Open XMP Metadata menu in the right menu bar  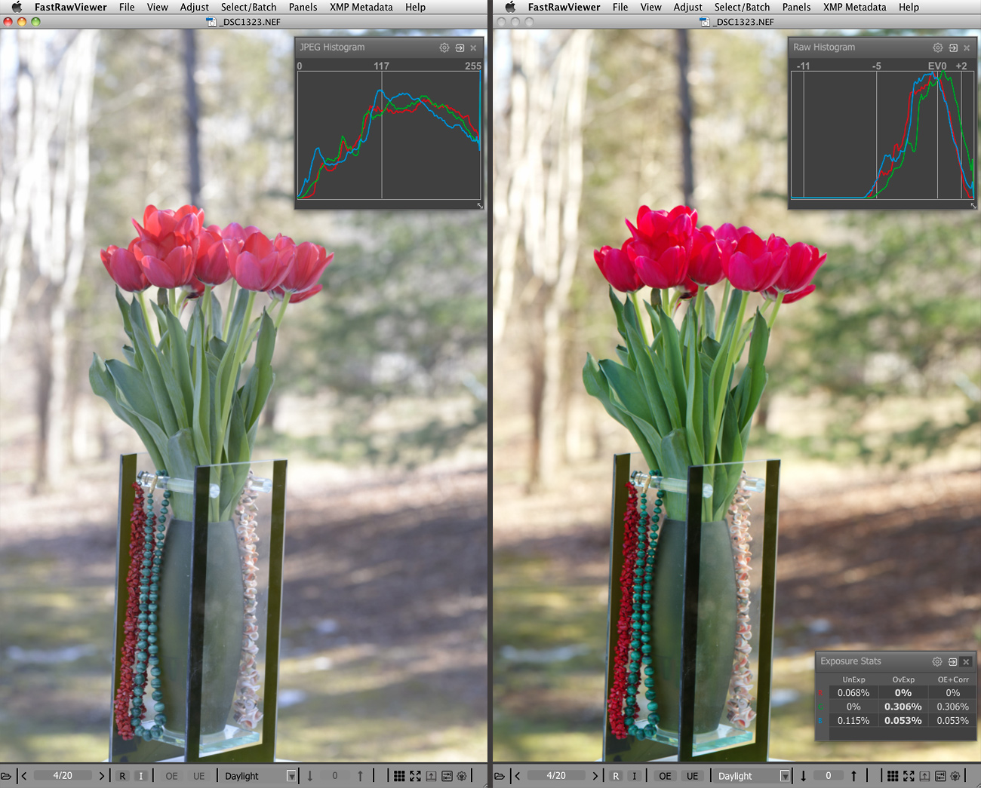click(854, 7)
